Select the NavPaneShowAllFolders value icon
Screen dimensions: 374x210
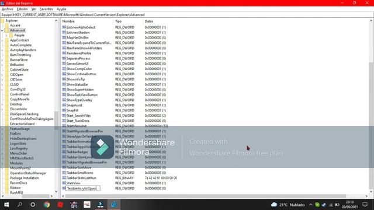pyautogui.click(x=64, y=48)
